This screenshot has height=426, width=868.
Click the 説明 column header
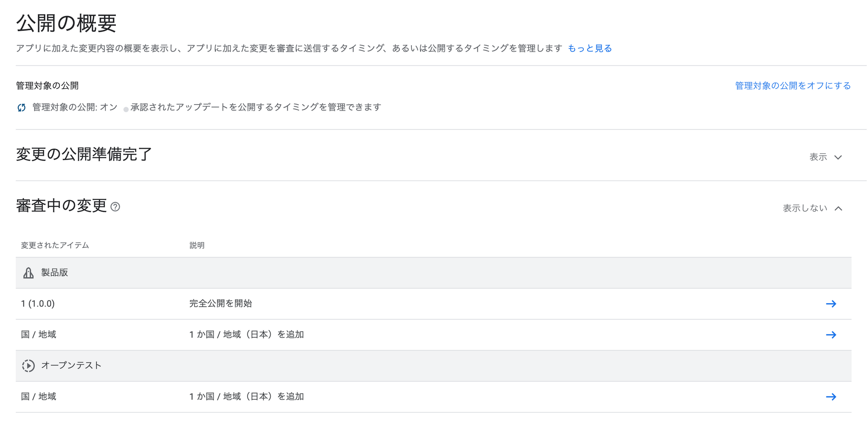pos(197,246)
